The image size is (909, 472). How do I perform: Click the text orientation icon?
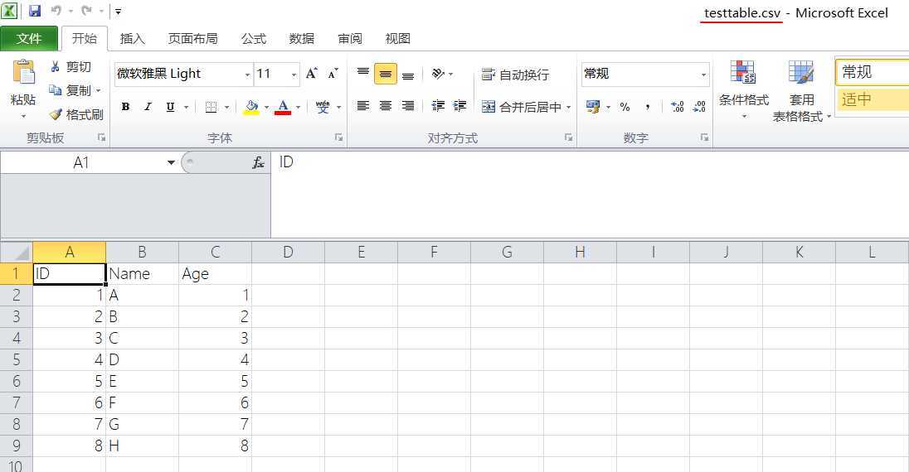pos(438,74)
